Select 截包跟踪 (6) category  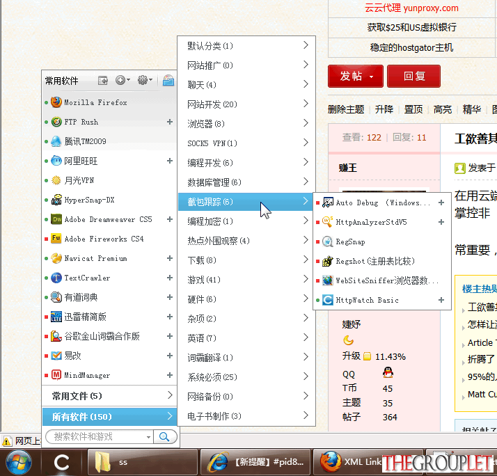[x=246, y=202]
